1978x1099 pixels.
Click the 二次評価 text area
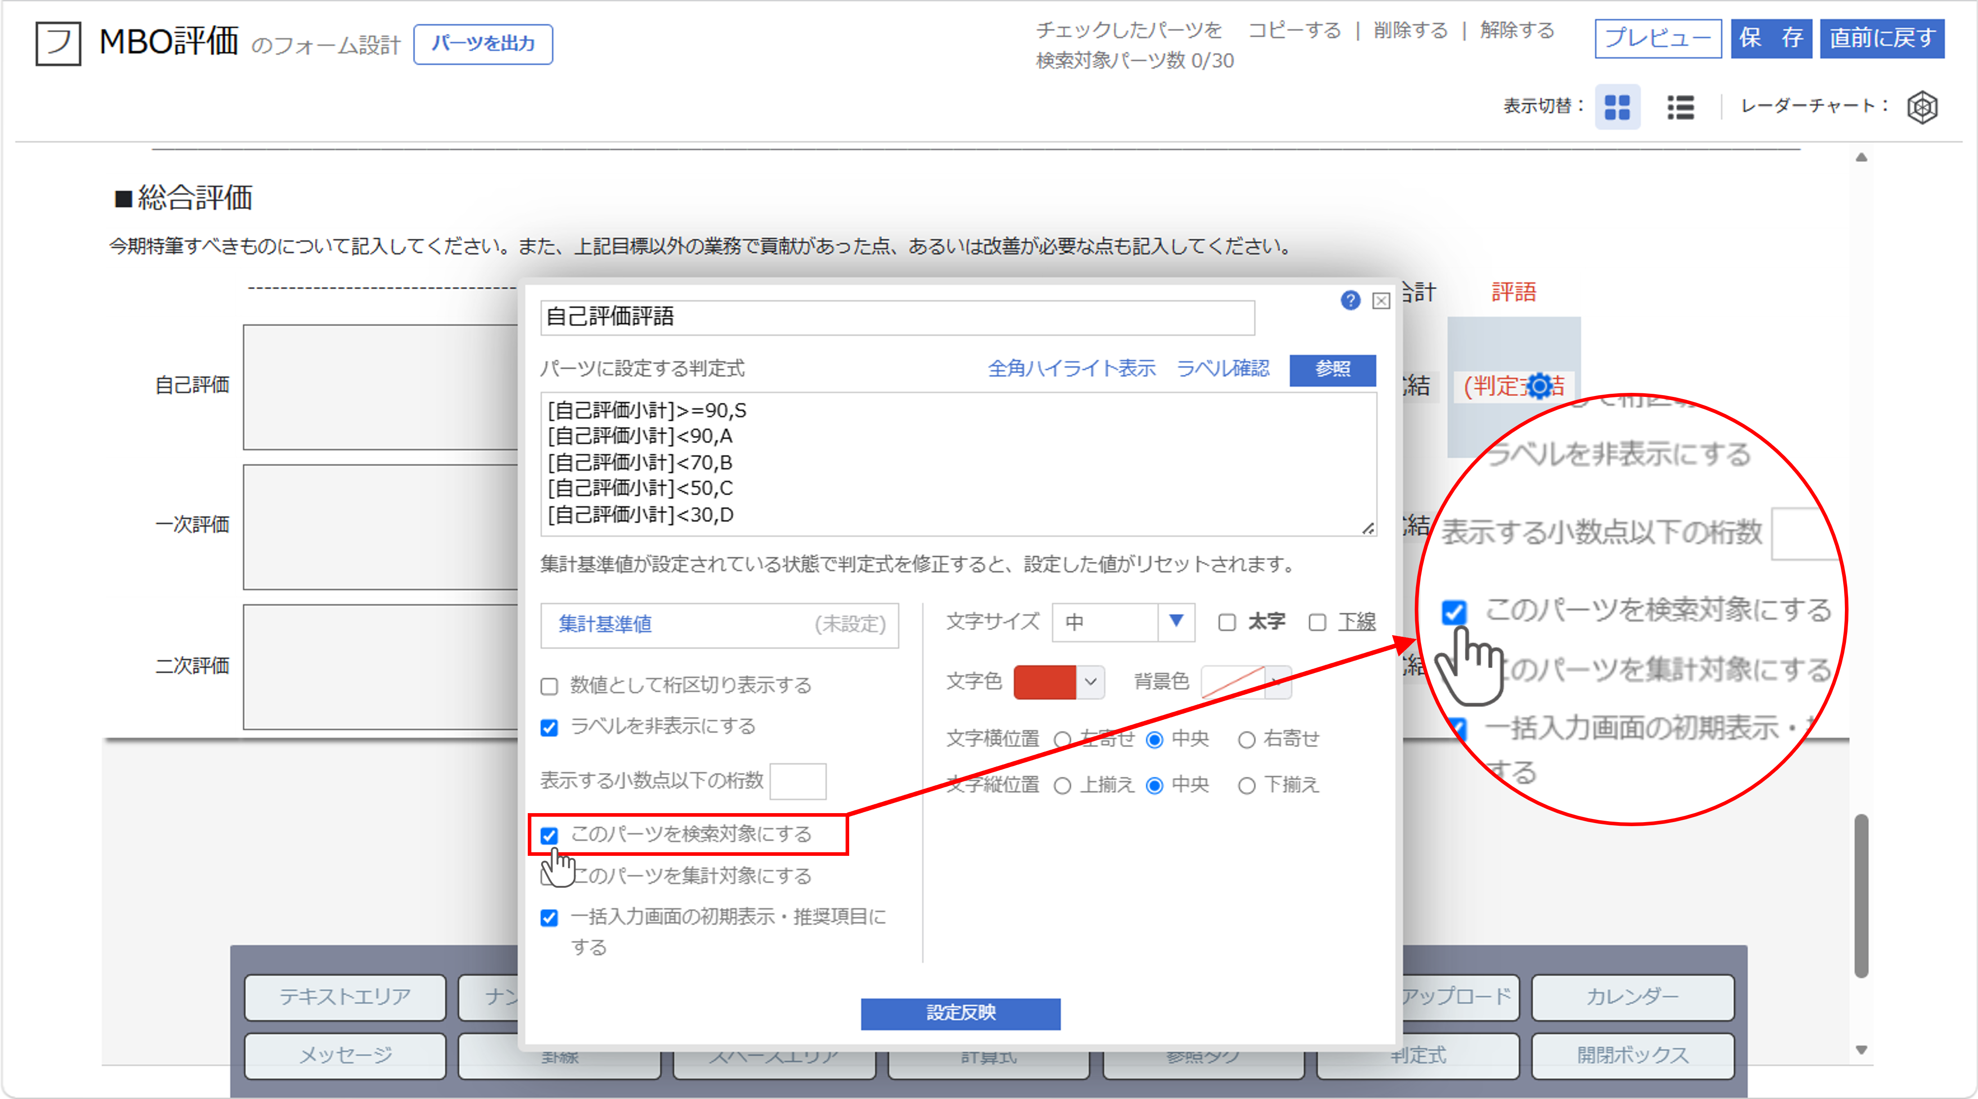[381, 667]
